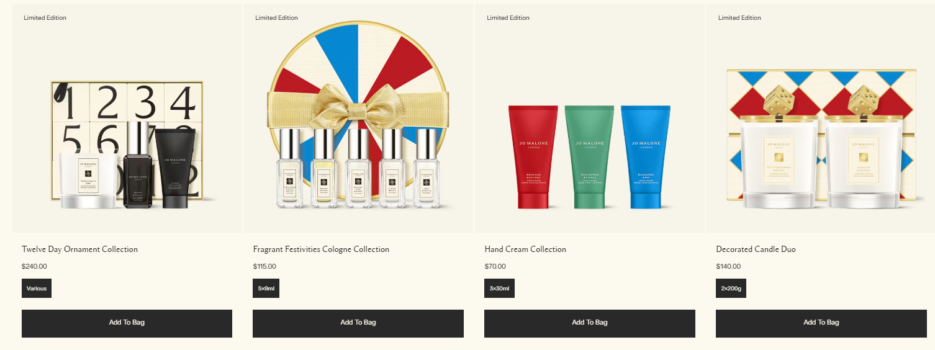Screen dimensions: 935x350
Task: Add Twelve Day Ornament Collection to bag
Action: point(127,323)
